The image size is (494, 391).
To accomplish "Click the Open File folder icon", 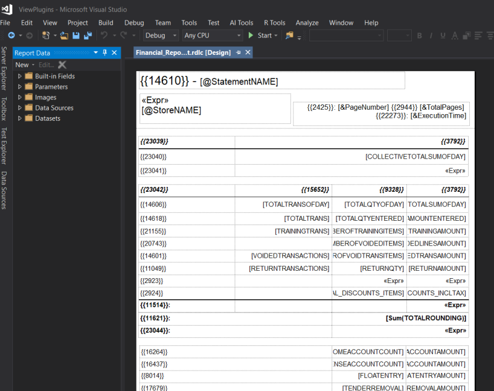I will (x=64, y=36).
